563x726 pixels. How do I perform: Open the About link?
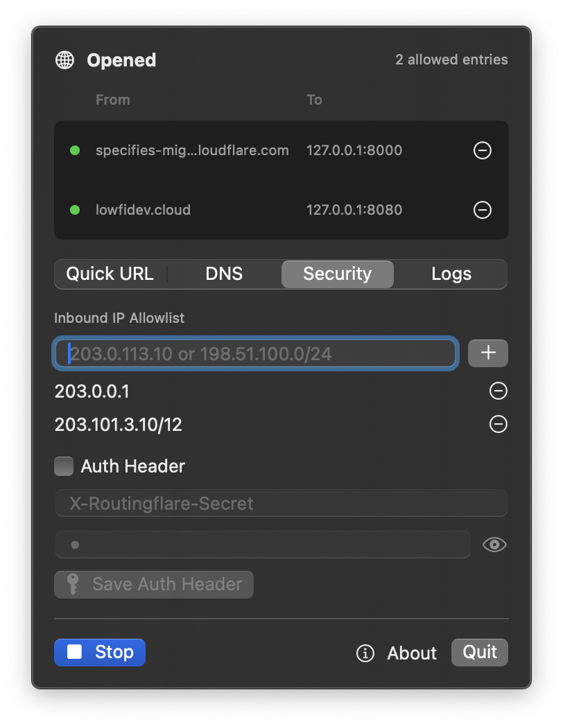tap(412, 653)
